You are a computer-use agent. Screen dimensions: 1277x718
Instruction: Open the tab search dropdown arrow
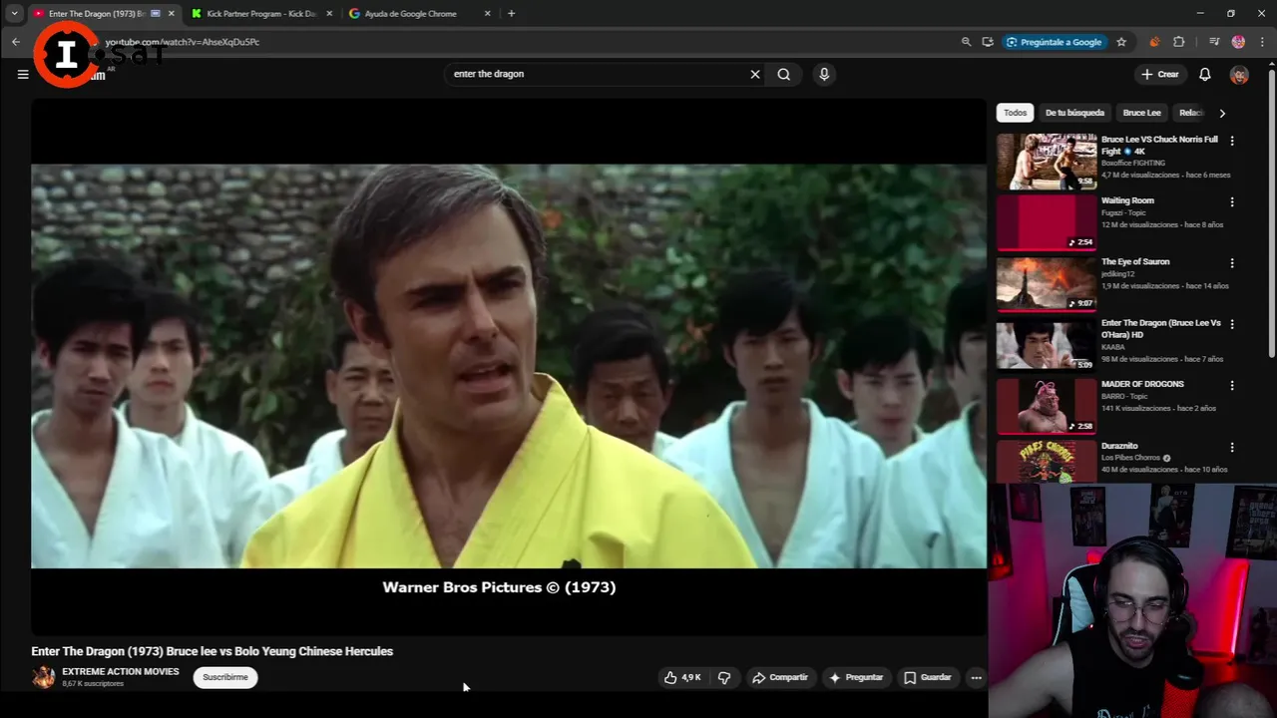(14, 13)
